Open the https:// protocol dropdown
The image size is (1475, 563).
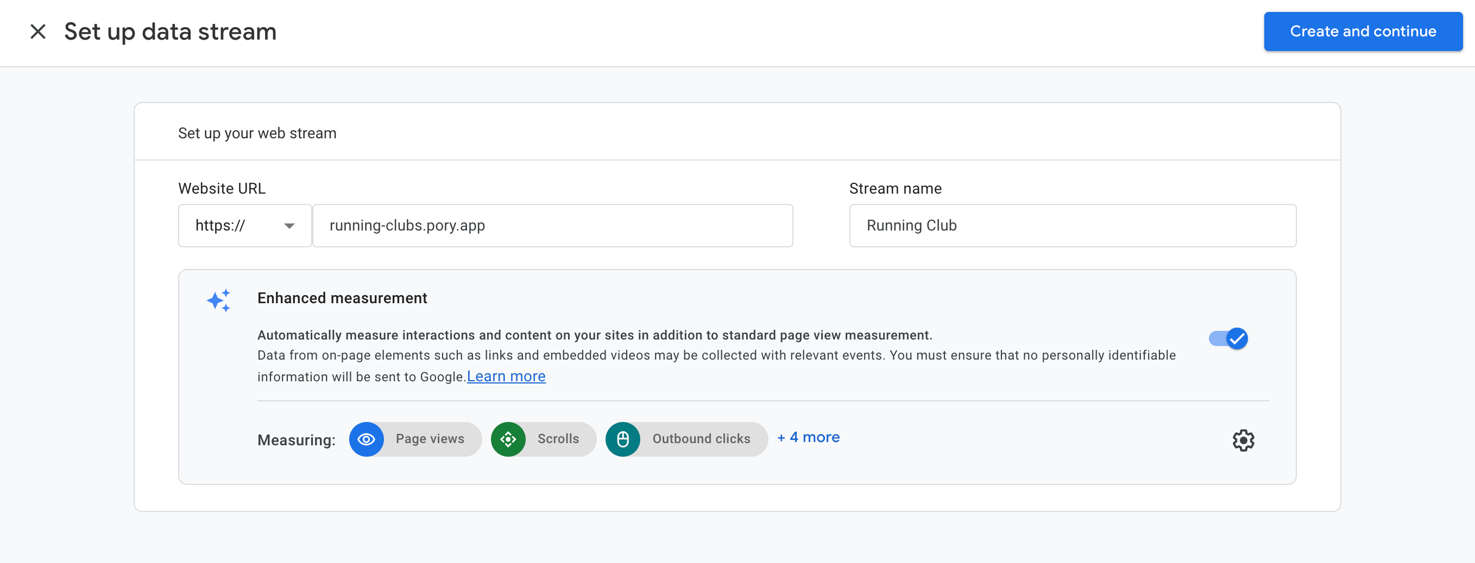pos(245,226)
